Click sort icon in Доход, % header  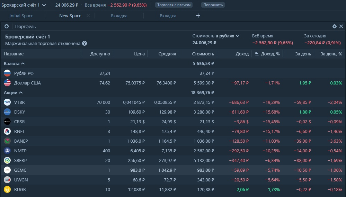[x=257, y=54]
